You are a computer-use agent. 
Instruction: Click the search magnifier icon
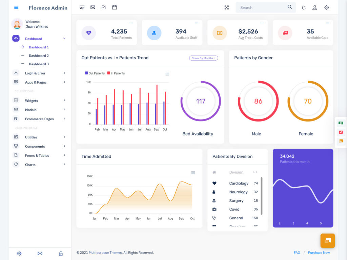tap(290, 7)
